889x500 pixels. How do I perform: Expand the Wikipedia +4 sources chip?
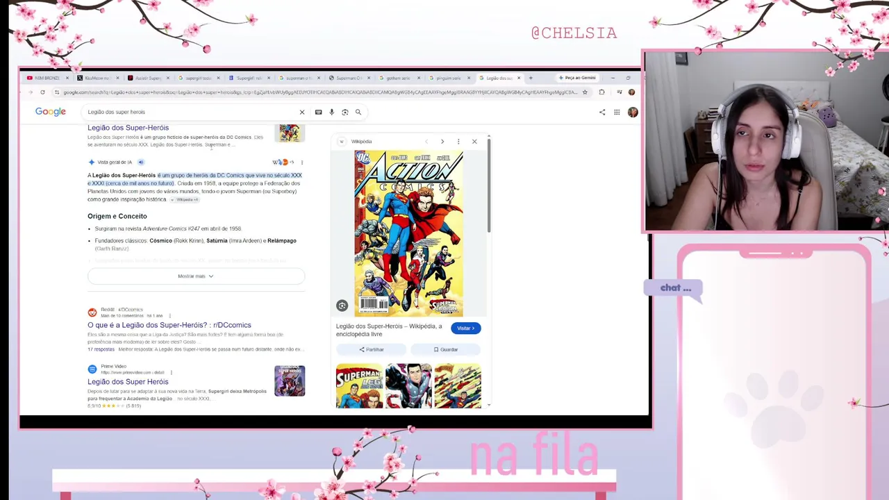tap(185, 200)
